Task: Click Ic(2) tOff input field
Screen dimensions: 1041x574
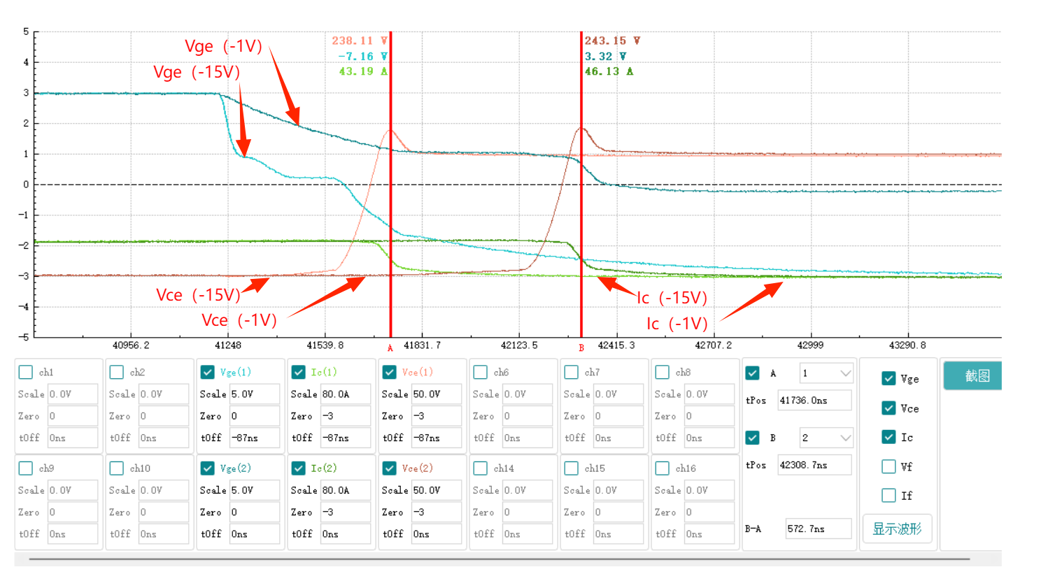Action: 346,534
